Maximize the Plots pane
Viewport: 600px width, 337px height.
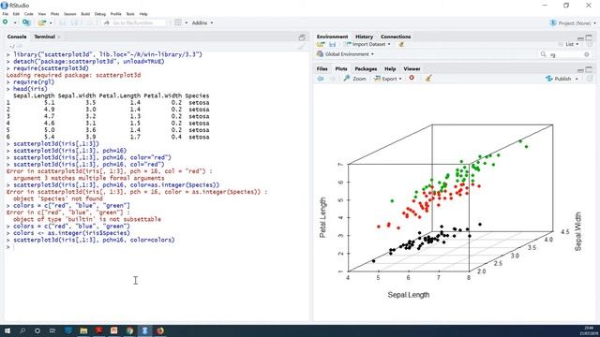589,69
